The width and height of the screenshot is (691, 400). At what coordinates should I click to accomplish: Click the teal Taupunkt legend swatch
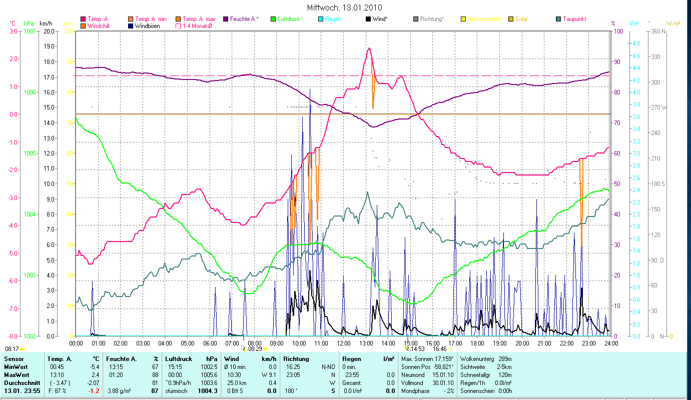tap(558, 19)
